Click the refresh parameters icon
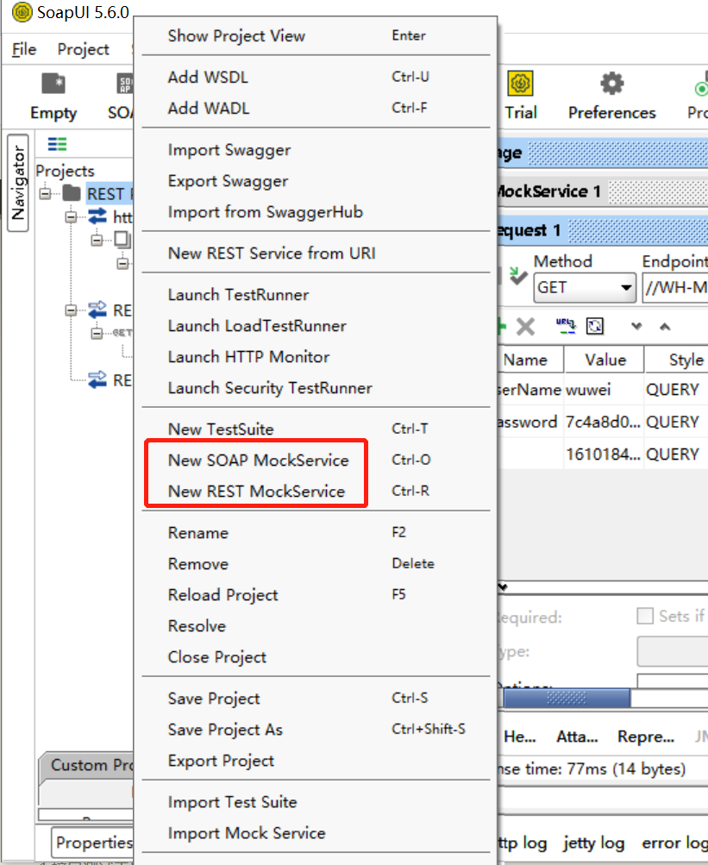708x865 pixels. tap(595, 326)
